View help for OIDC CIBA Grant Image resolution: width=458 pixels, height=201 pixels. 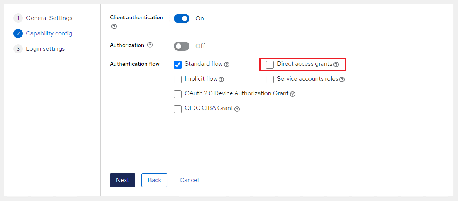[237, 109]
